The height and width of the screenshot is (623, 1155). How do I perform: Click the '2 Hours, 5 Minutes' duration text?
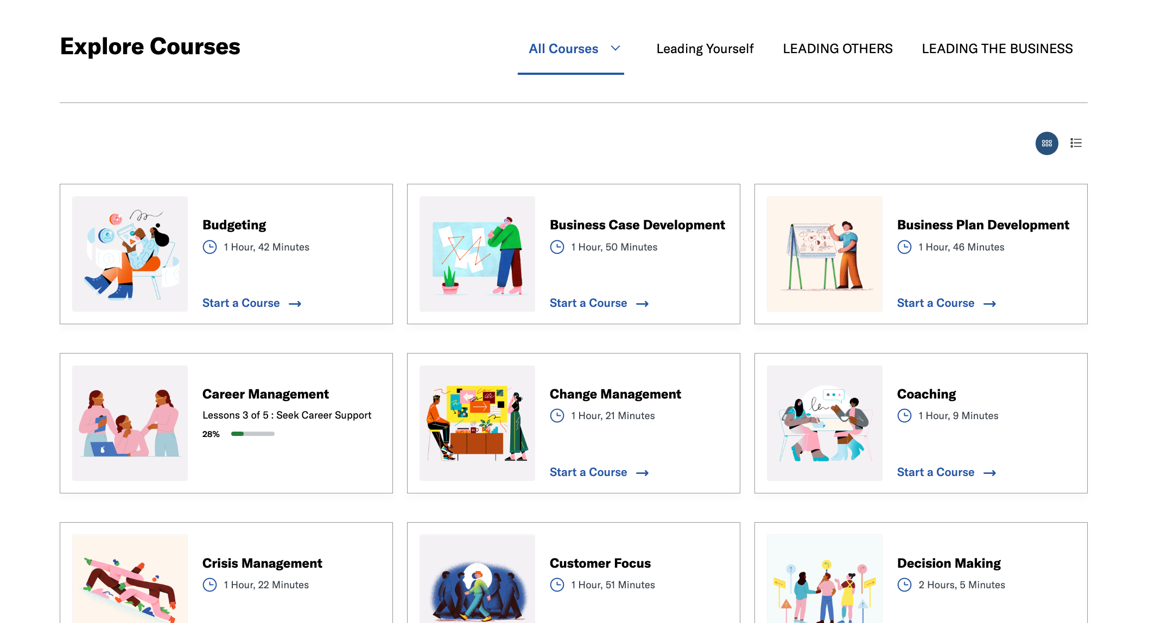click(962, 585)
